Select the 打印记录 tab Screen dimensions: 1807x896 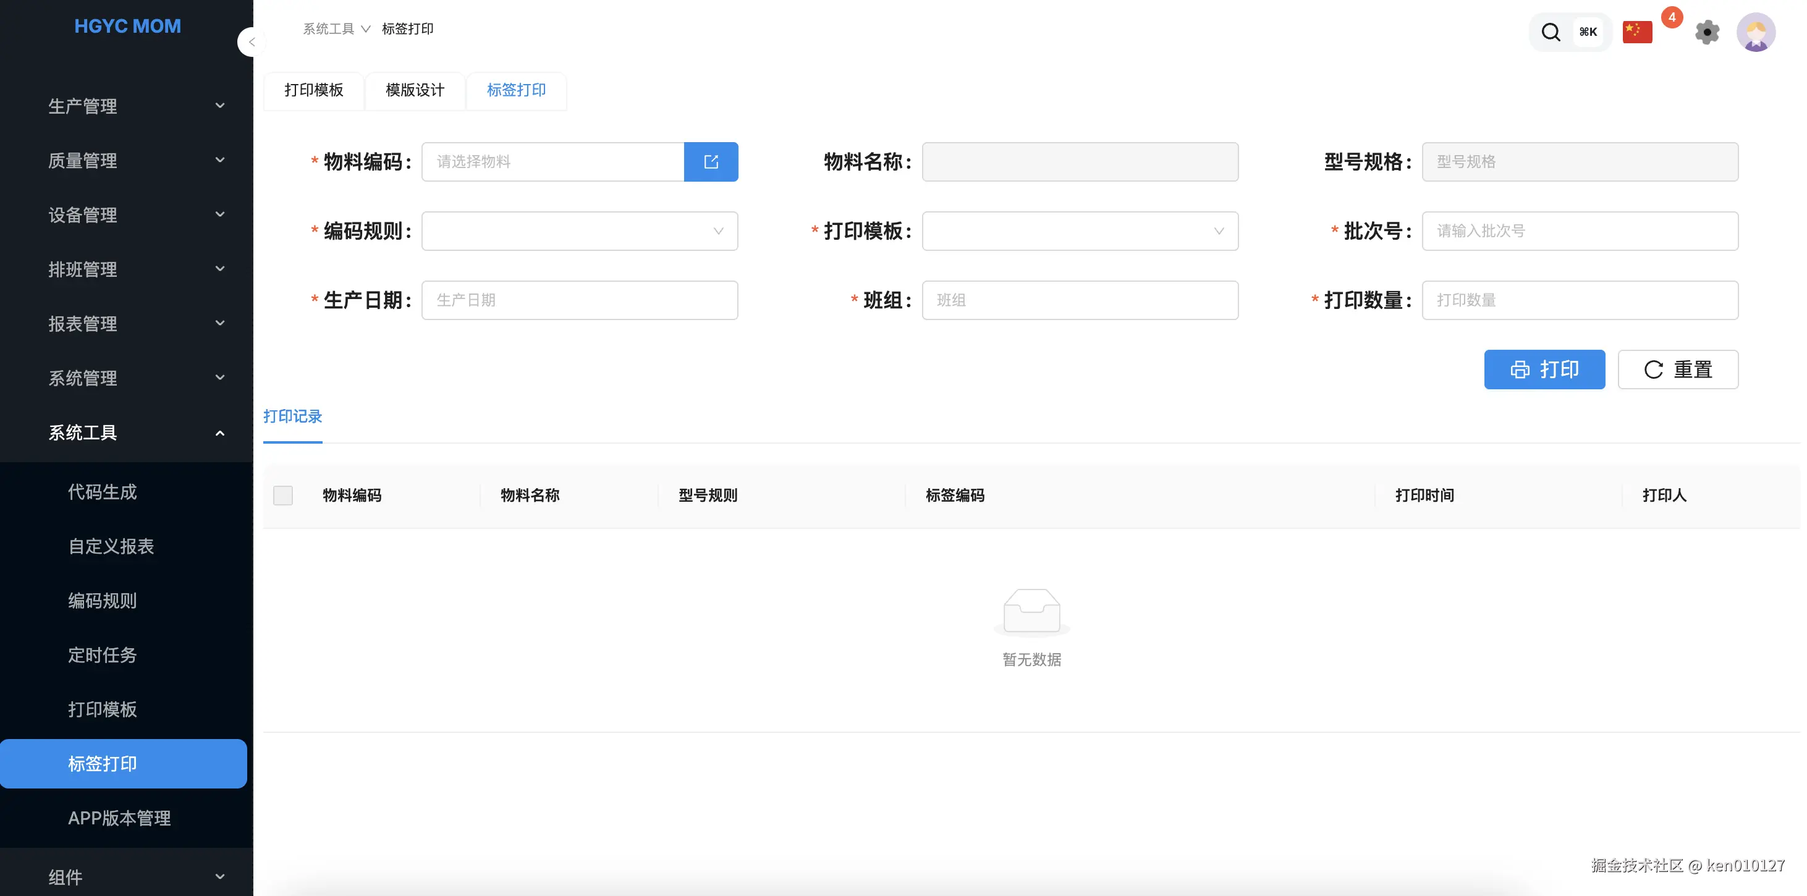292,416
